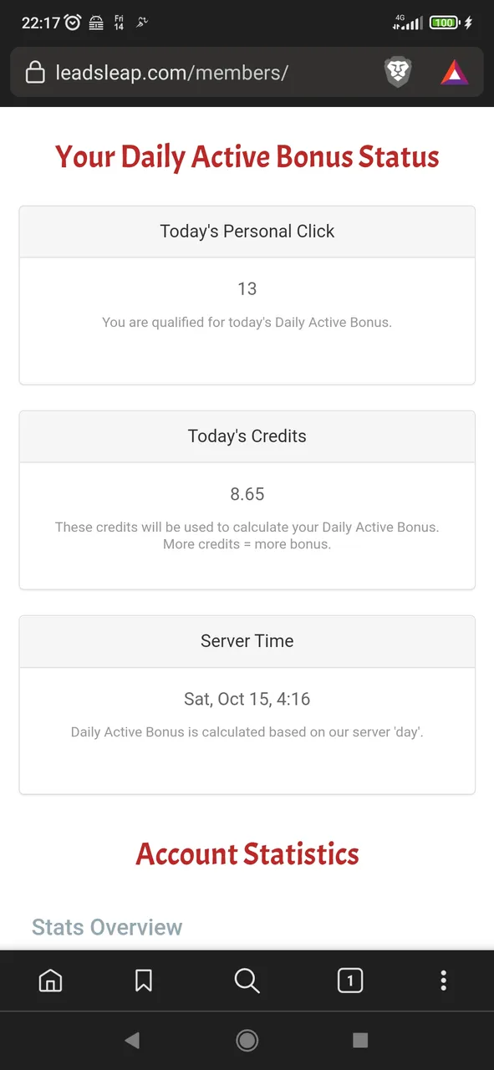Open the three-dot browser menu
The image size is (494, 1070).
click(444, 981)
